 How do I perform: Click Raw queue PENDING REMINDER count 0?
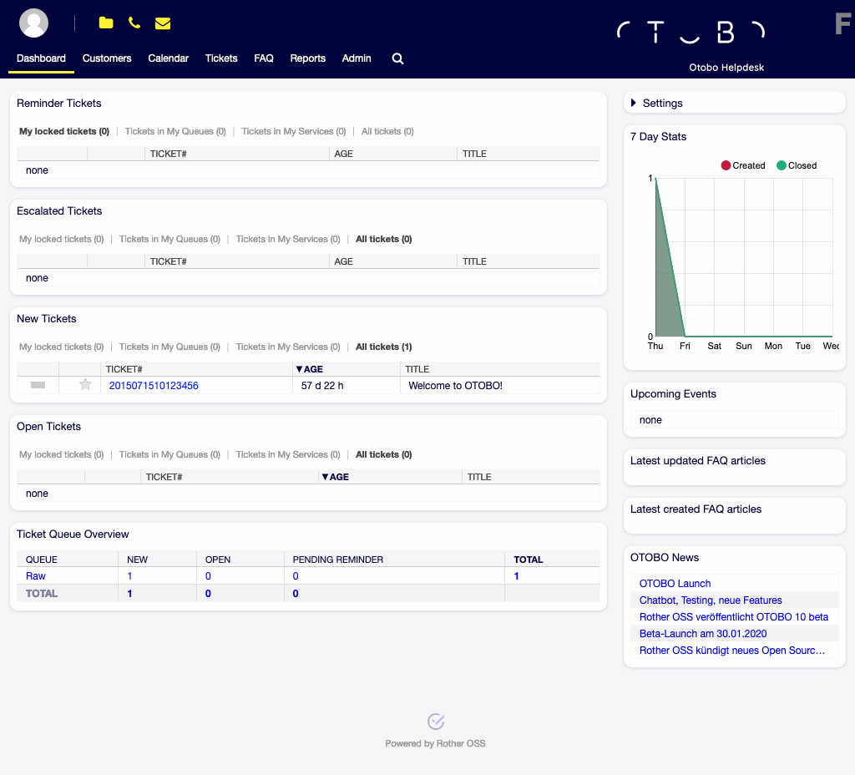coord(296,576)
